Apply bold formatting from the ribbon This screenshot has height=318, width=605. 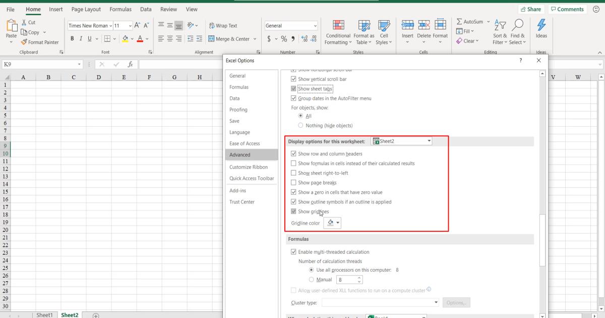pos(73,38)
